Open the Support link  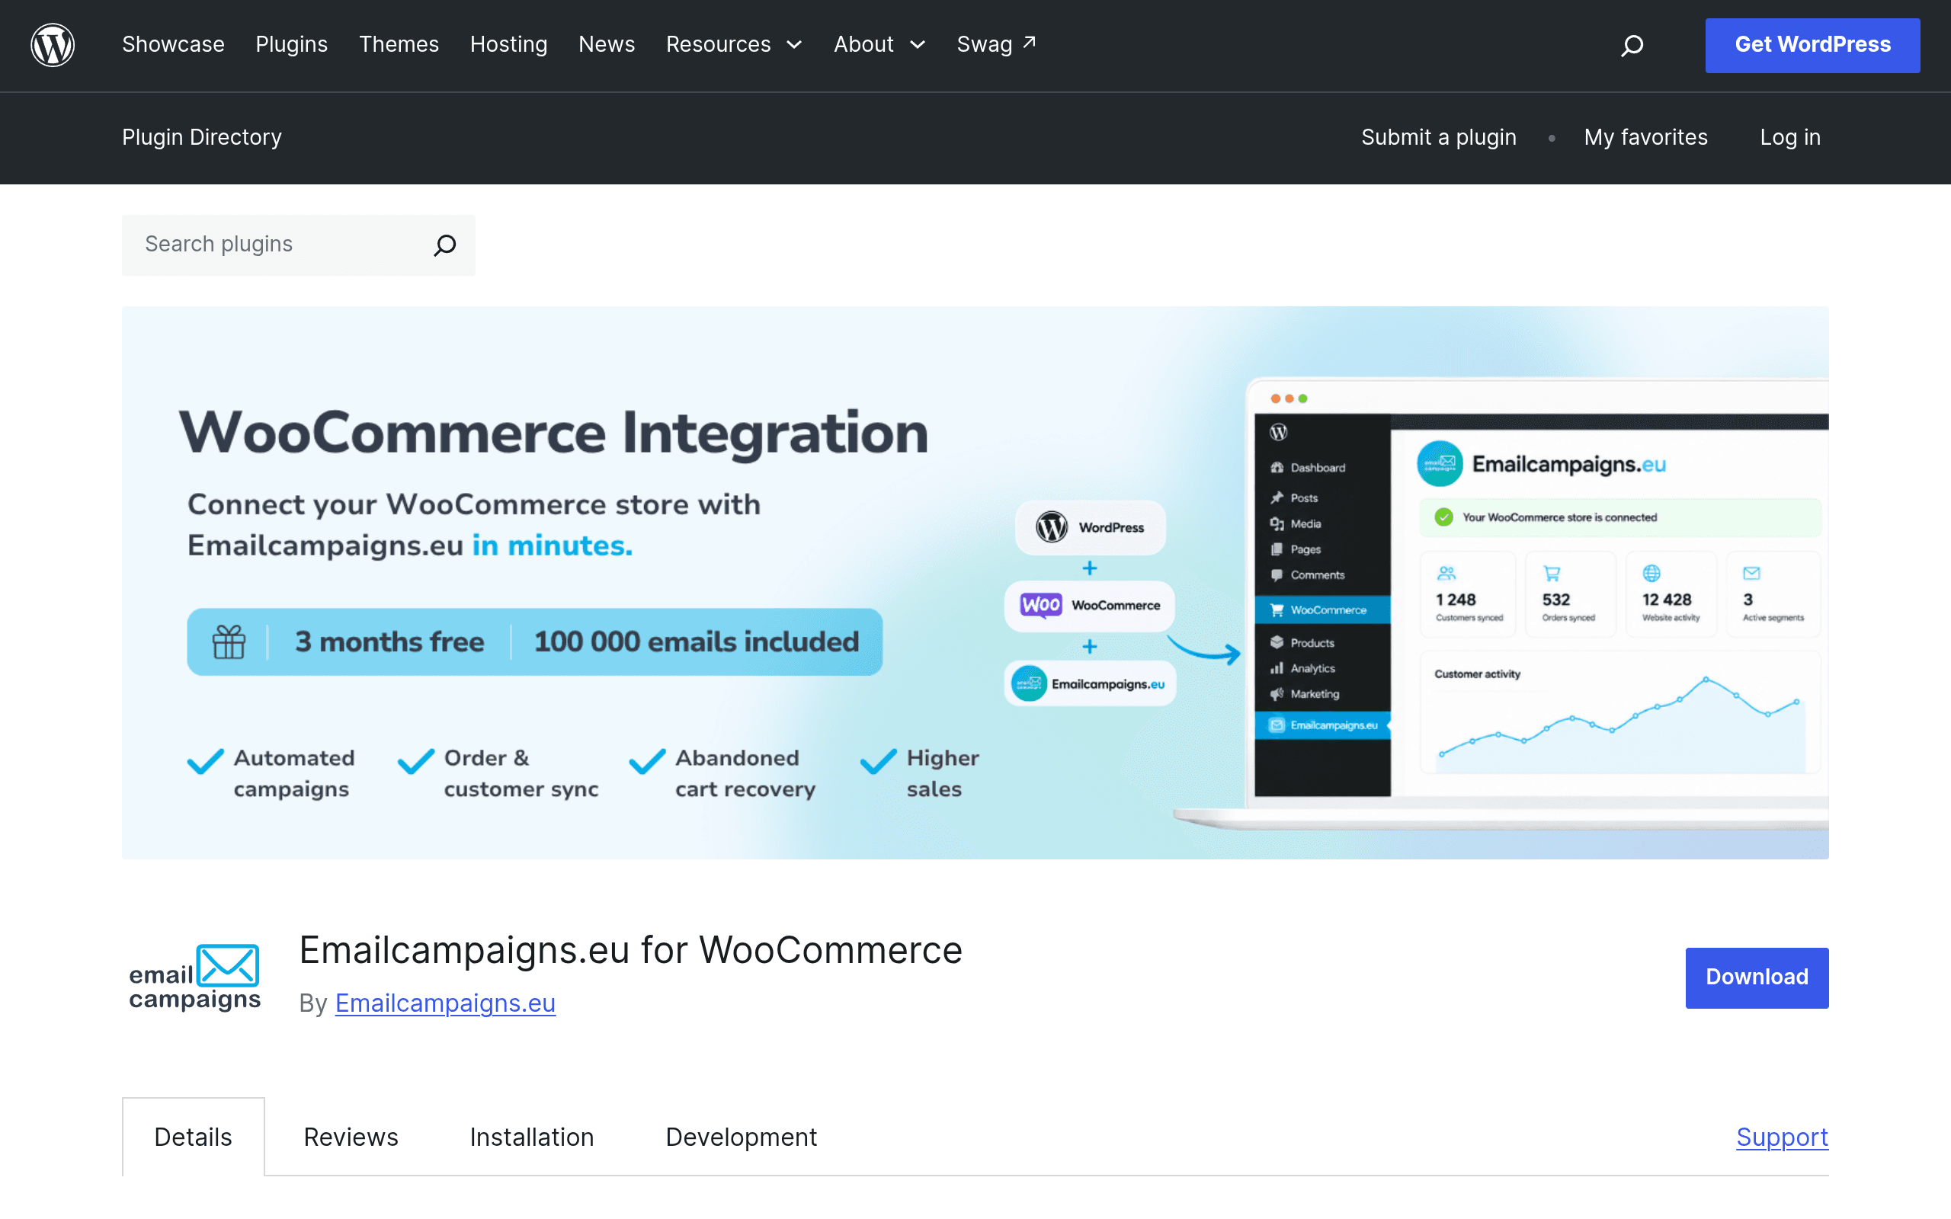click(x=1782, y=1137)
